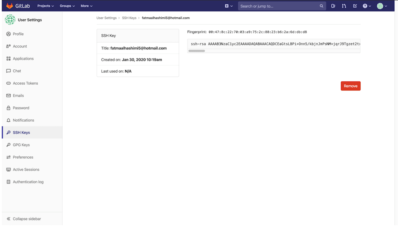This screenshot has width=398, height=227.
Task: Open the user avatar dropdown in navbar
Action: coord(382,6)
